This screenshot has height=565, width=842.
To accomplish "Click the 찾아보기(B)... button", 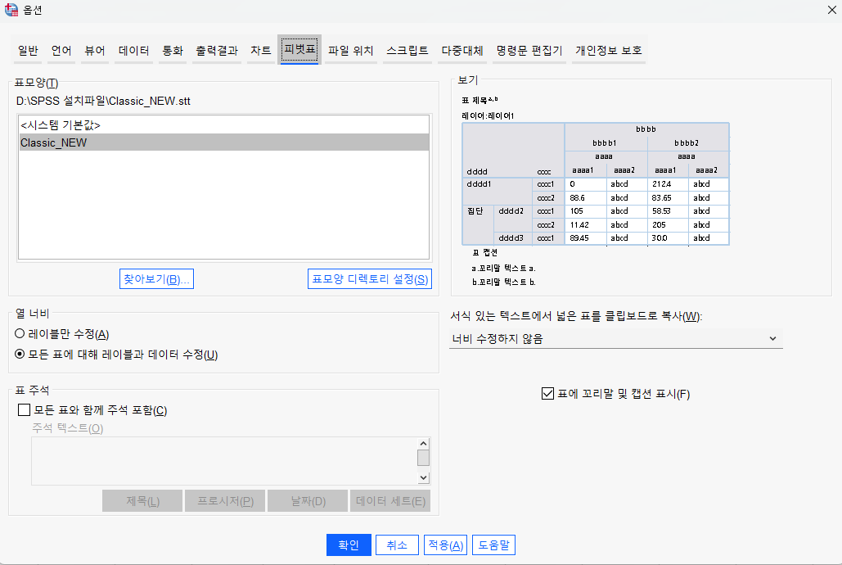I will [x=156, y=279].
